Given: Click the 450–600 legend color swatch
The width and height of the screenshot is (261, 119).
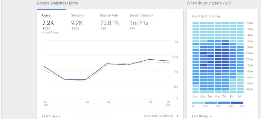Looking at the screenshot, I should pos(237,103).
